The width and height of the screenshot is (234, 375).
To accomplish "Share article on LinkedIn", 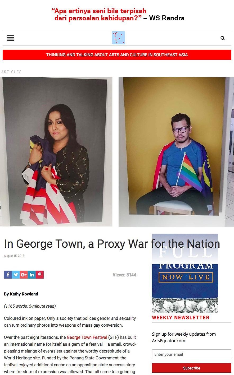I will (32, 275).
